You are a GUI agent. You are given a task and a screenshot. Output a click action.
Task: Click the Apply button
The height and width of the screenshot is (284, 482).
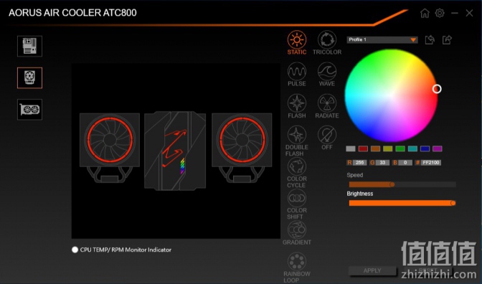point(372,270)
